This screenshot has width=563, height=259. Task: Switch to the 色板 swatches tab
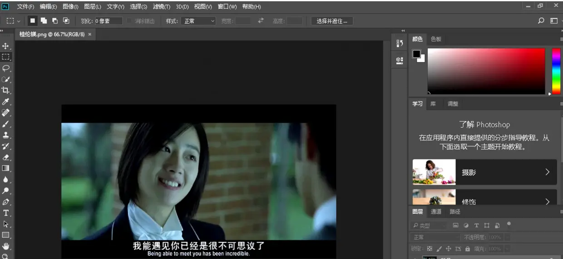point(436,39)
